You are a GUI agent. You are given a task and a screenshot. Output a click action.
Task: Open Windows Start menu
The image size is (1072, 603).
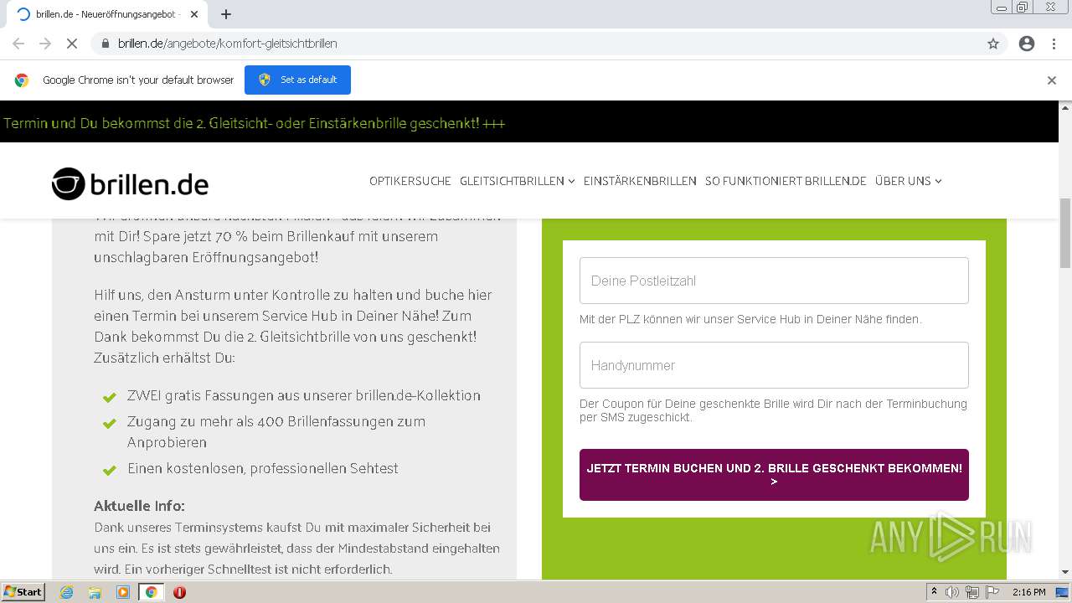(23, 592)
